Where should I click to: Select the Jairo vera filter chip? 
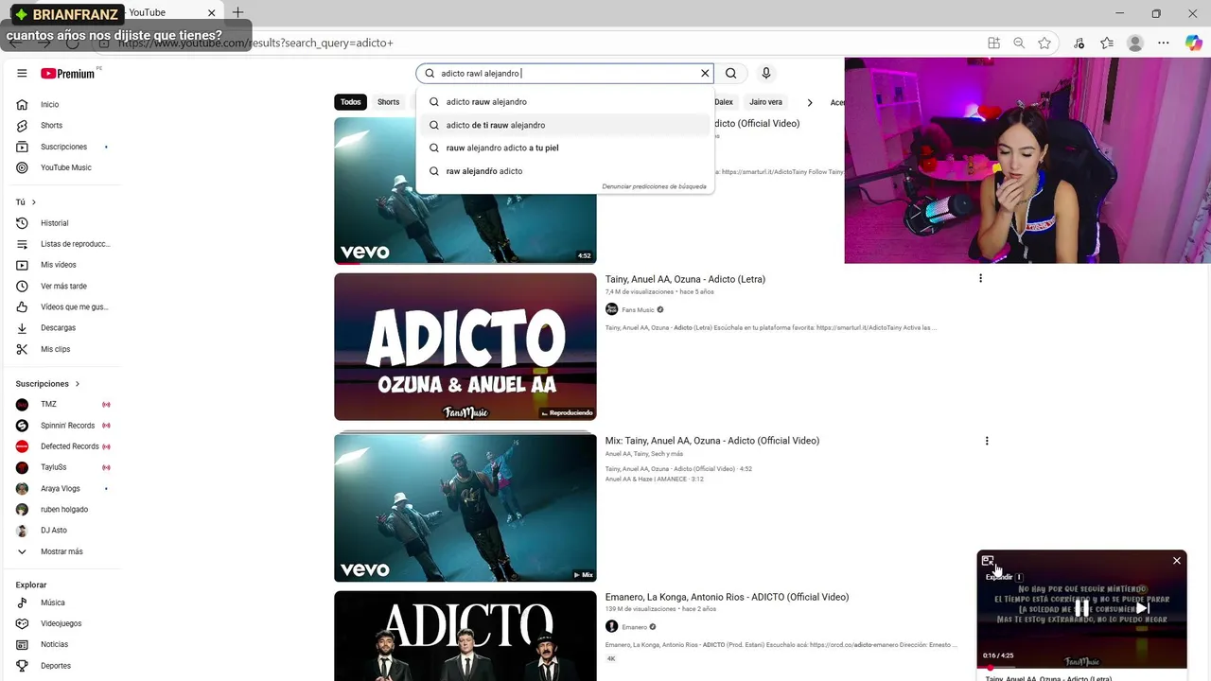tap(765, 102)
